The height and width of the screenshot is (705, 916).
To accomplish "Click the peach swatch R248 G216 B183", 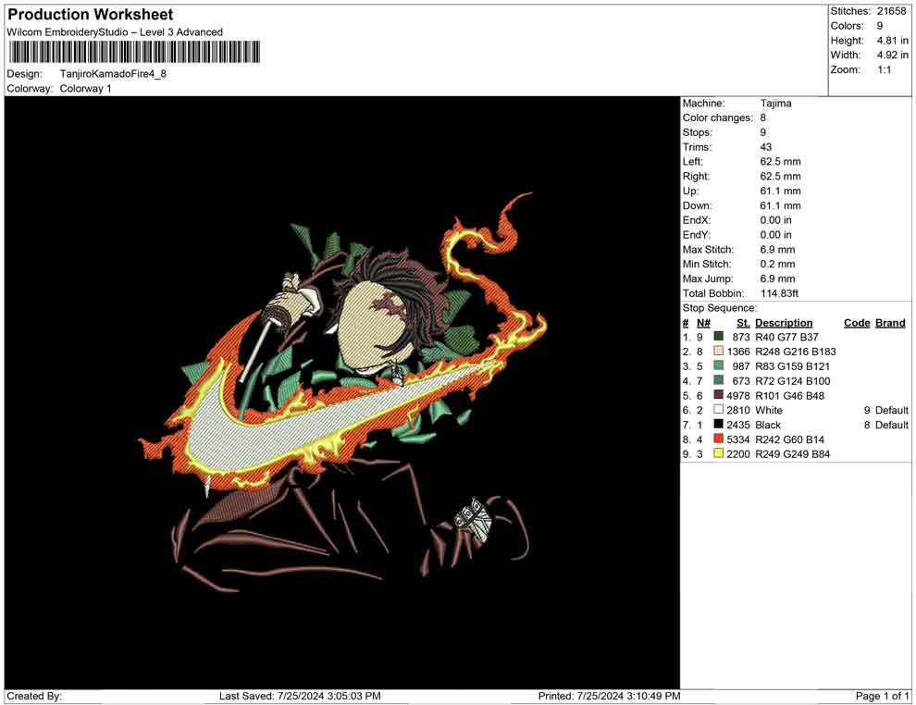I will point(719,351).
